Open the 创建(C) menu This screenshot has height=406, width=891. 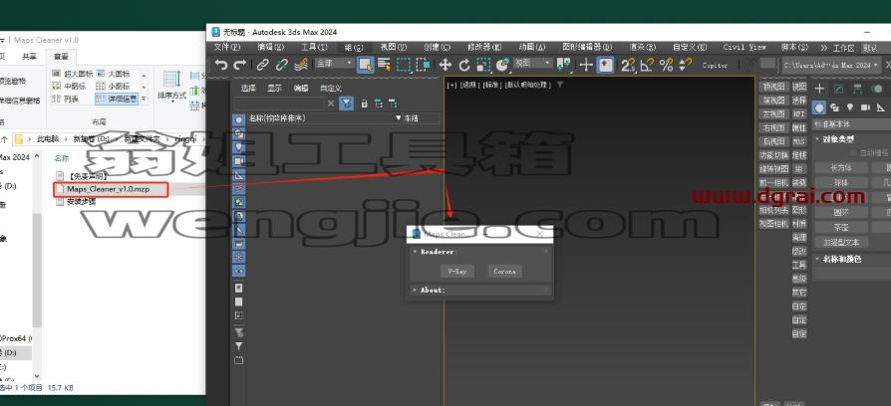437,47
